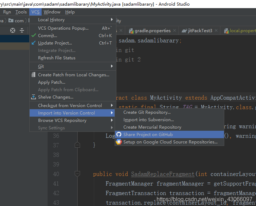Expand Checkout from Version Control arrow
This screenshot has width=256, height=206.
tap(112, 105)
